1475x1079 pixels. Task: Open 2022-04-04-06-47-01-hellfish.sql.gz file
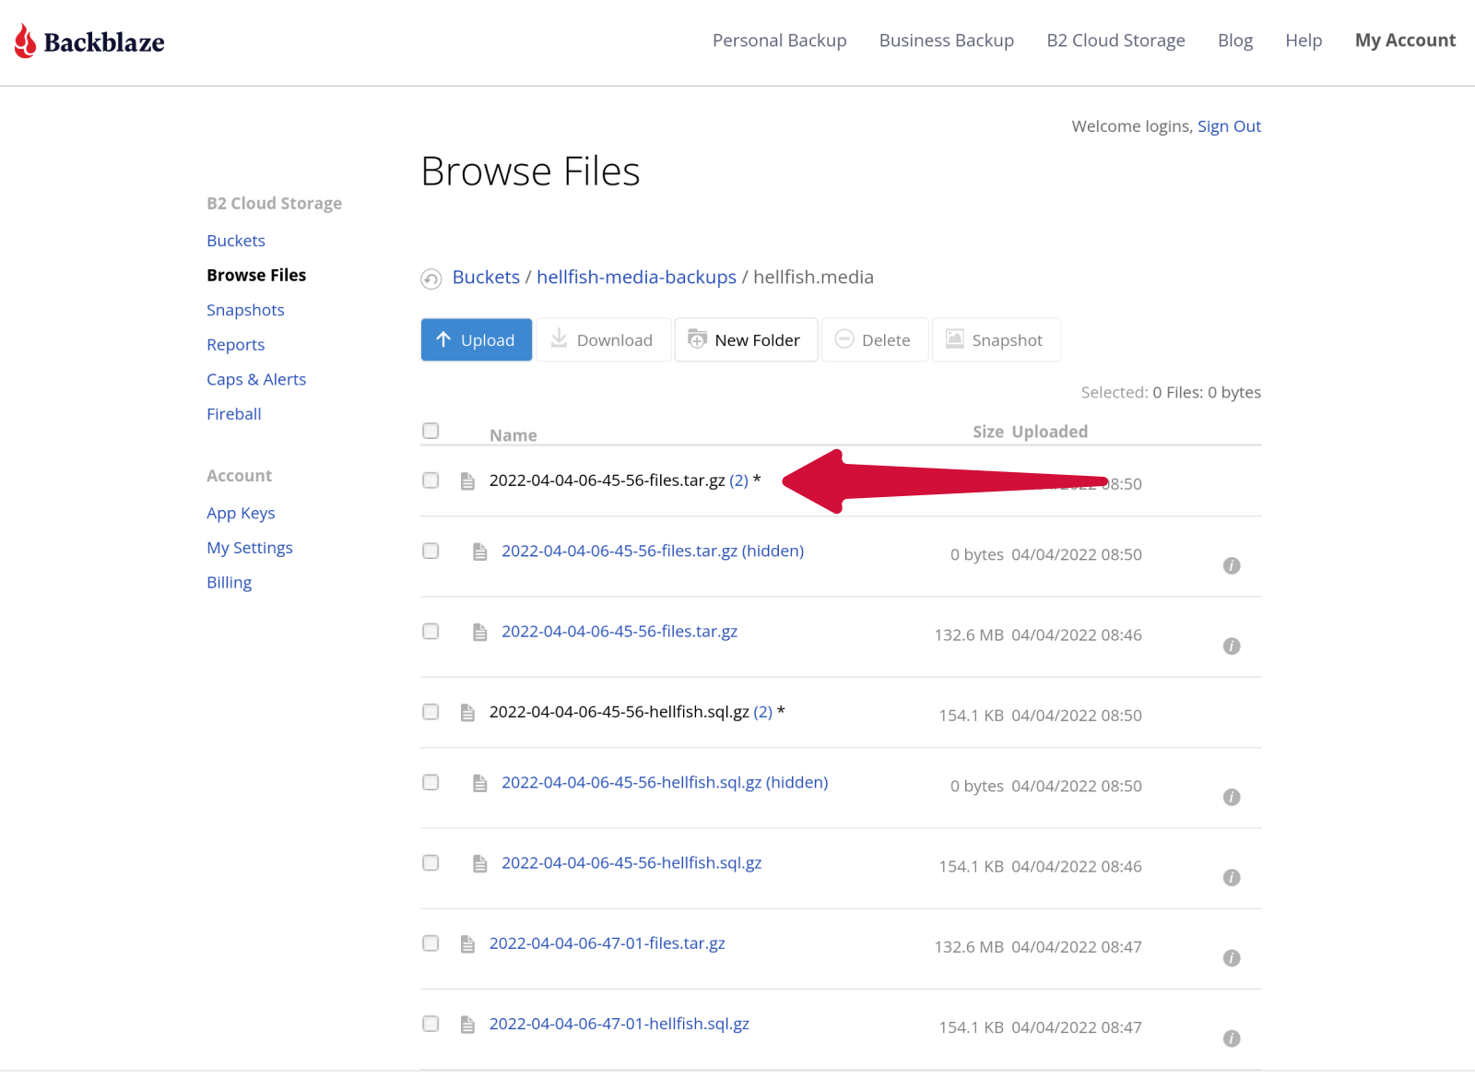tap(619, 1024)
